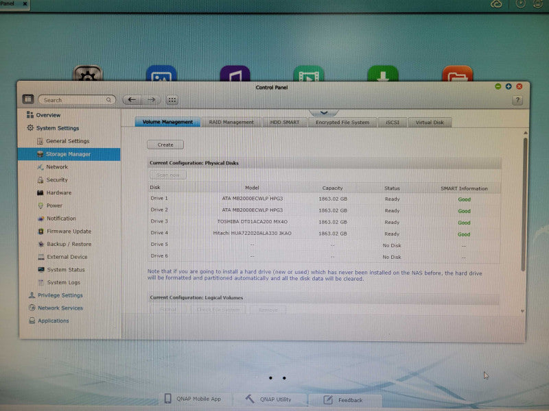Image resolution: width=549 pixels, height=411 pixels.
Task: Select the Drive 6 row
Action: tap(324, 256)
